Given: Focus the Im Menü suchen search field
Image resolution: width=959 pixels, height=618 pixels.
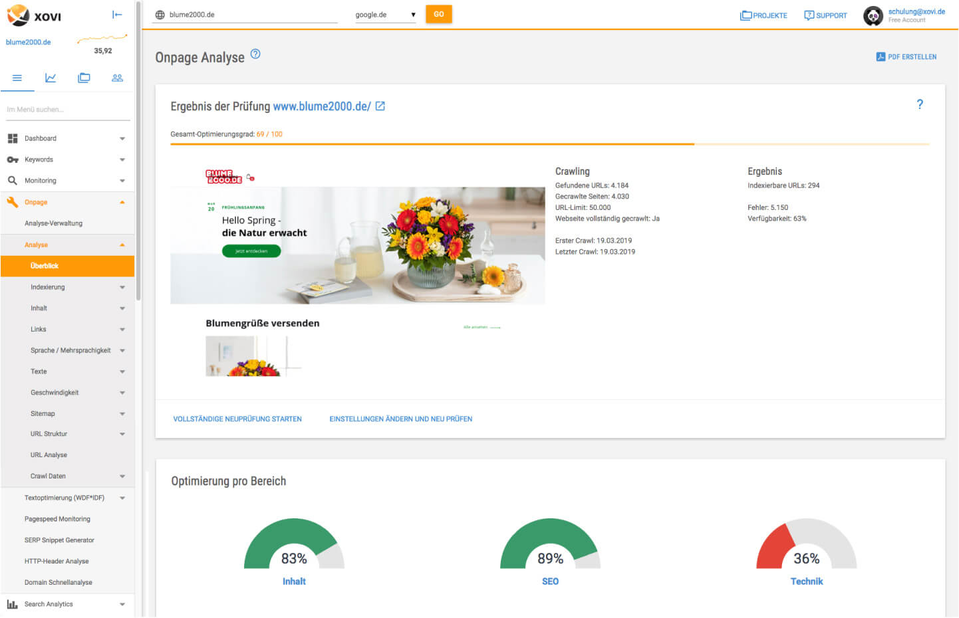Looking at the screenshot, I should pos(68,110).
